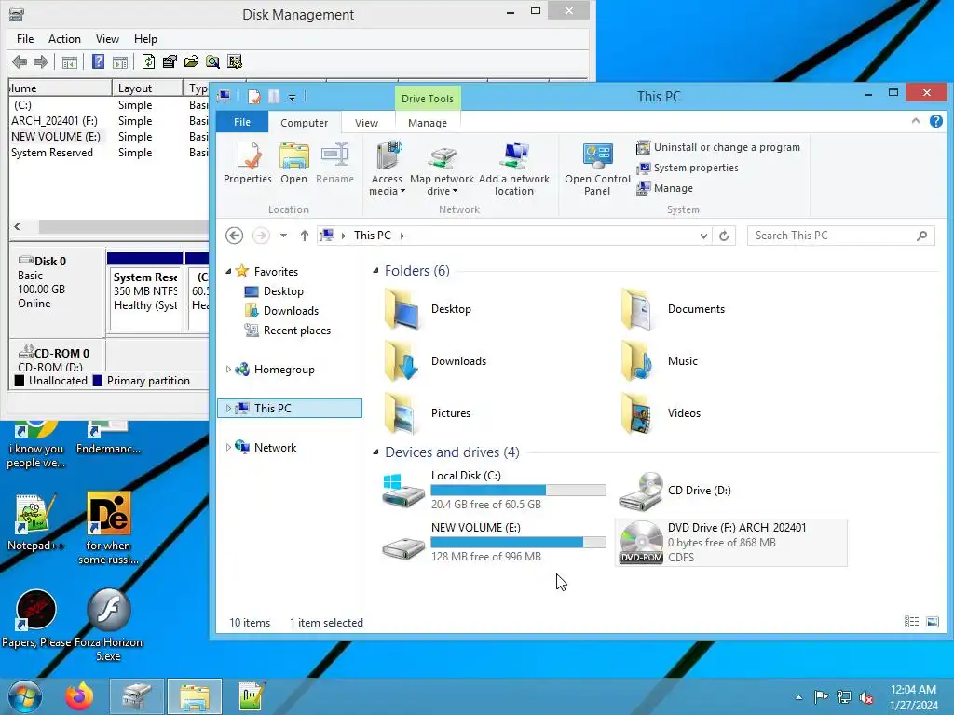Select ARCH_202401 (F:) row in Disk Management

point(54,121)
